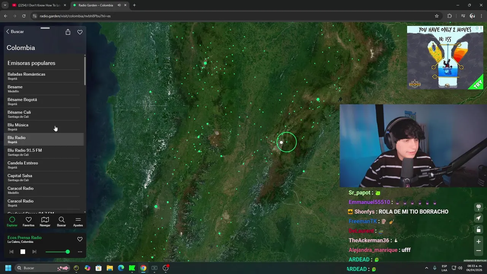Open the Ajustes tab

pos(78,221)
